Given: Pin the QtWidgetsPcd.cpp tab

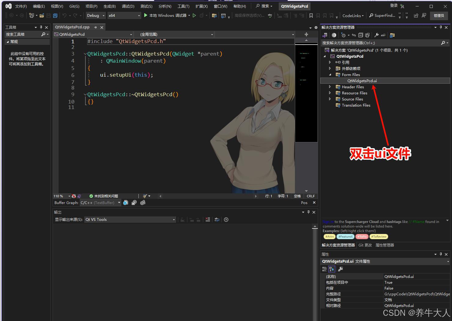Looking at the screenshot, I should pos(95,27).
